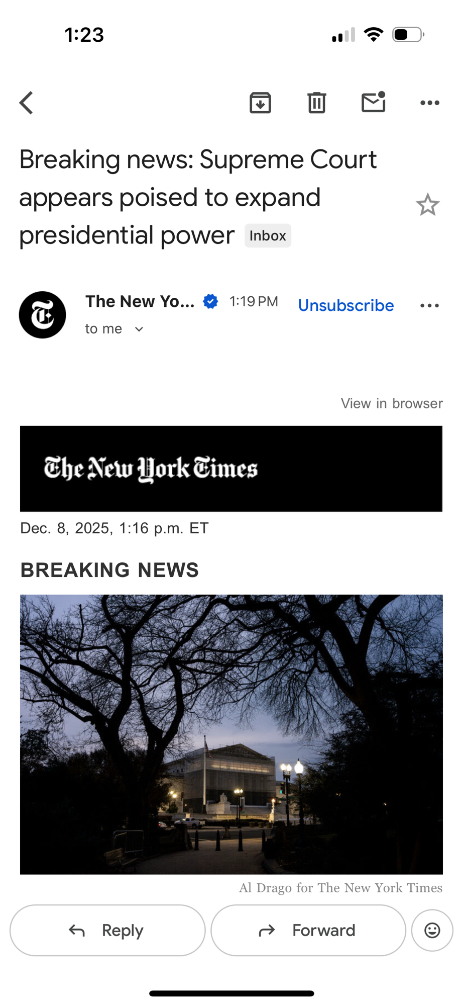Delete the email using the trash icon
The height and width of the screenshot is (1006, 463).
coord(316,103)
